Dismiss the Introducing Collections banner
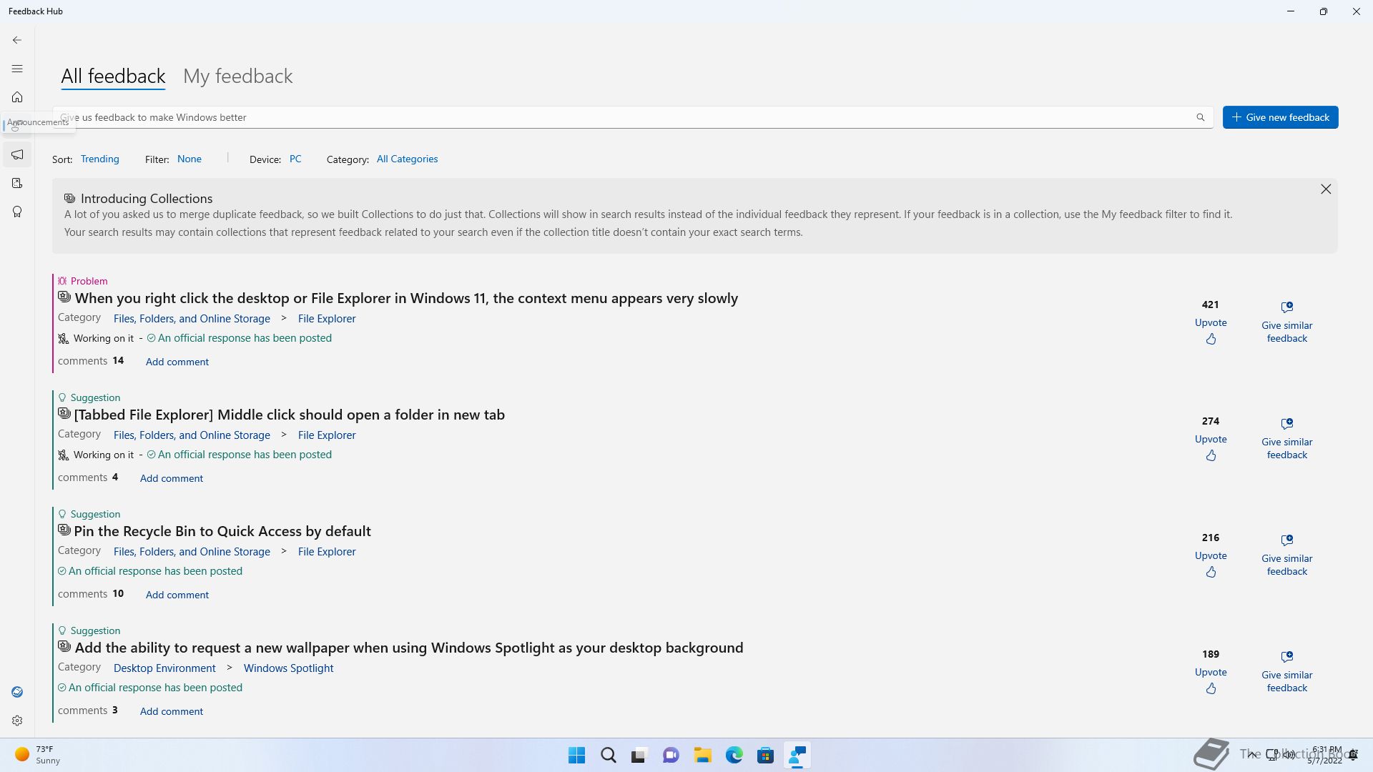Screen dimensions: 1373x772 pyautogui.click(x=1326, y=189)
